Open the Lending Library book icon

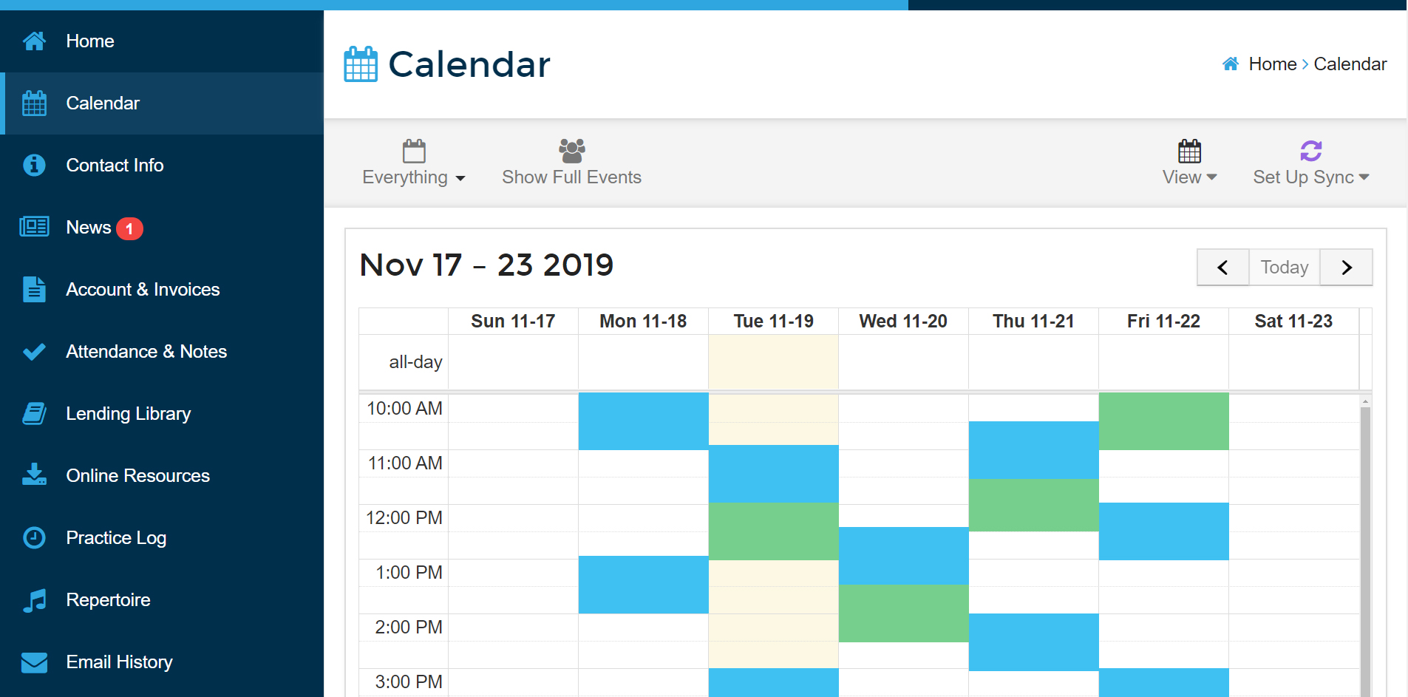pyautogui.click(x=34, y=413)
